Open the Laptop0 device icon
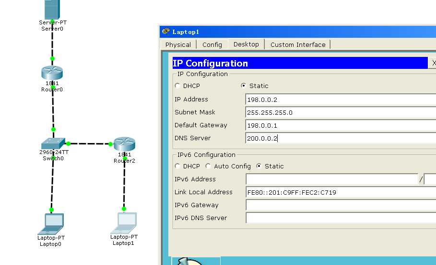 [51, 224]
